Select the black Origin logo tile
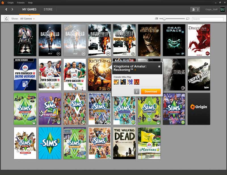This screenshot has height=175, width=227. coord(199,109)
